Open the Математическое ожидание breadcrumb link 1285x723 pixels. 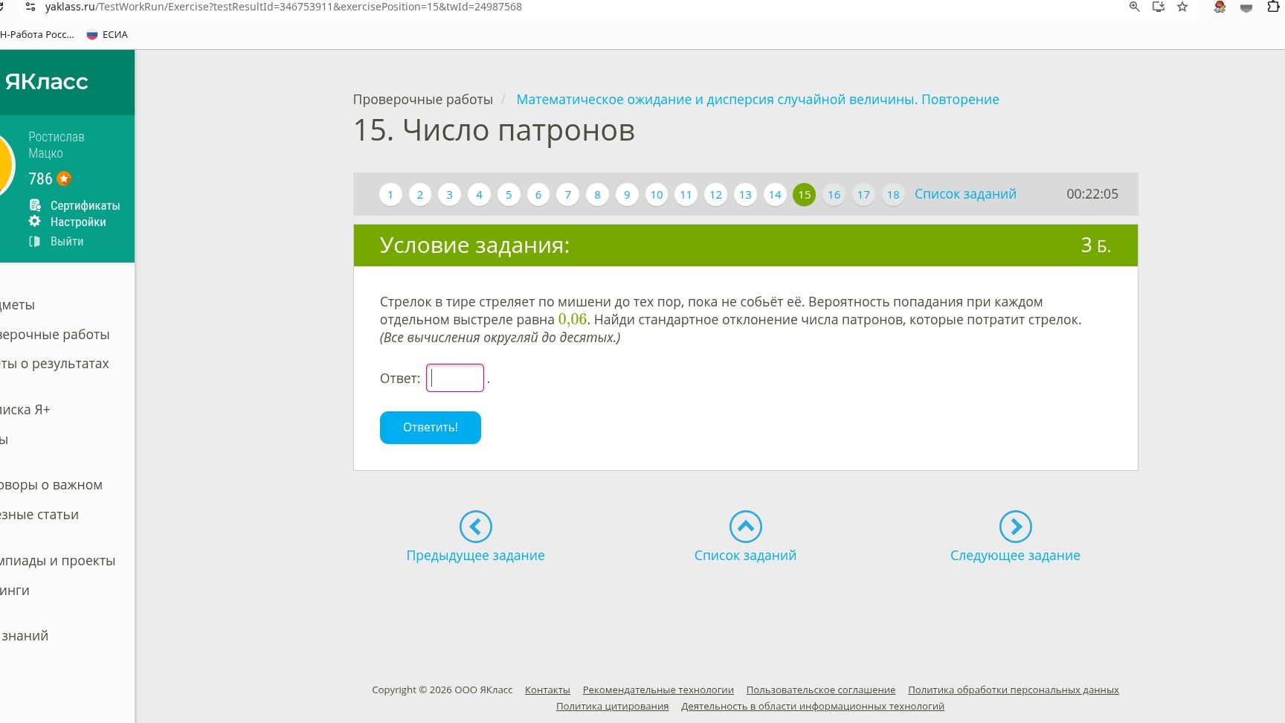coord(758,100)
